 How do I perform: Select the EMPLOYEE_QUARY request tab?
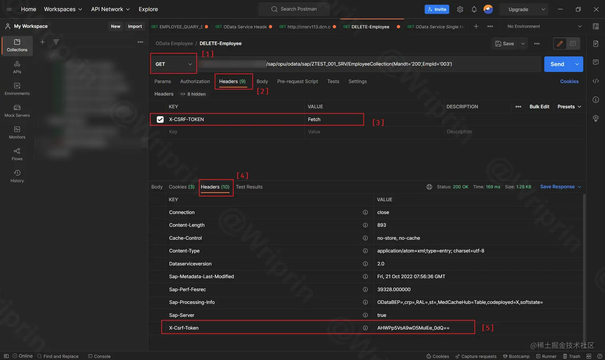click(x=180, y=27)
